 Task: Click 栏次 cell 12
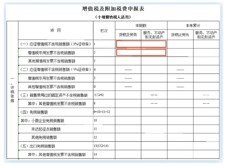click(x=104, y=137)
